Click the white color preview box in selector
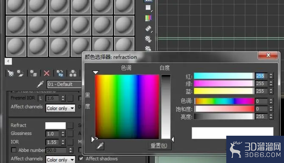This screenshot has width=284, height=163. pos(232,133)
